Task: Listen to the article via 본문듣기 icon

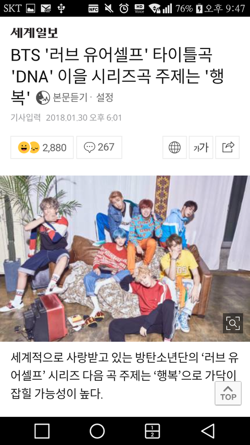Action: coord(43,98)
